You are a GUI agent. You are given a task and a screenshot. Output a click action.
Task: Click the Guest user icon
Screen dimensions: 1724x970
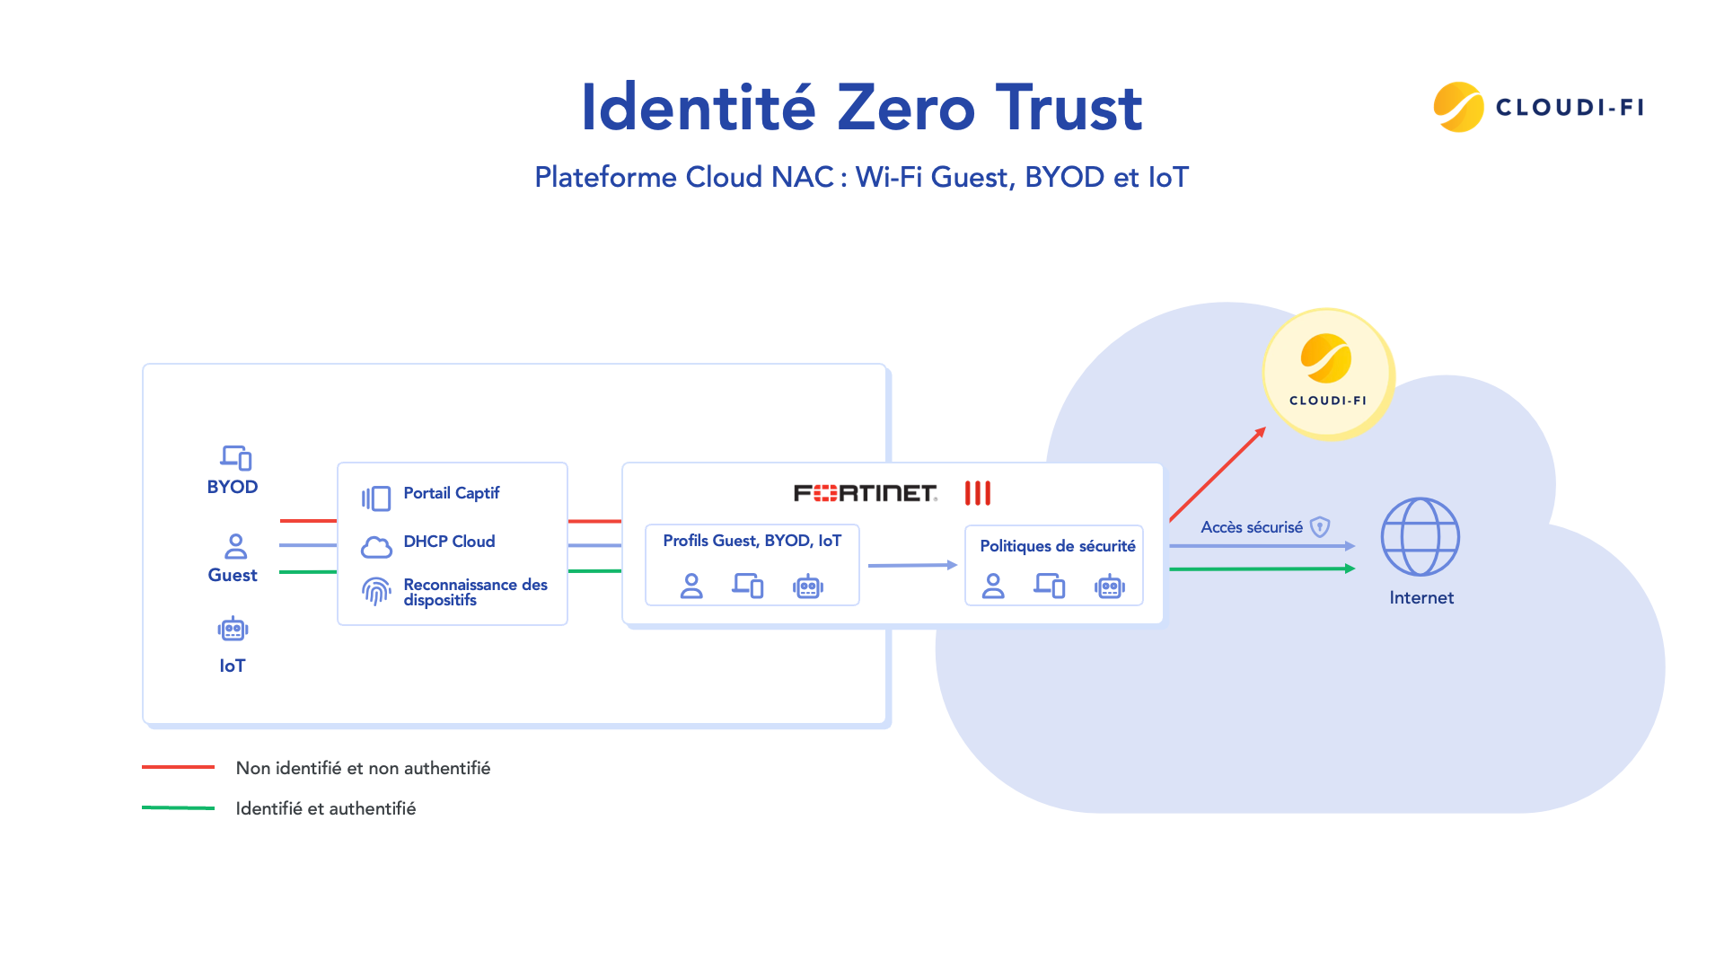[235, 546]
